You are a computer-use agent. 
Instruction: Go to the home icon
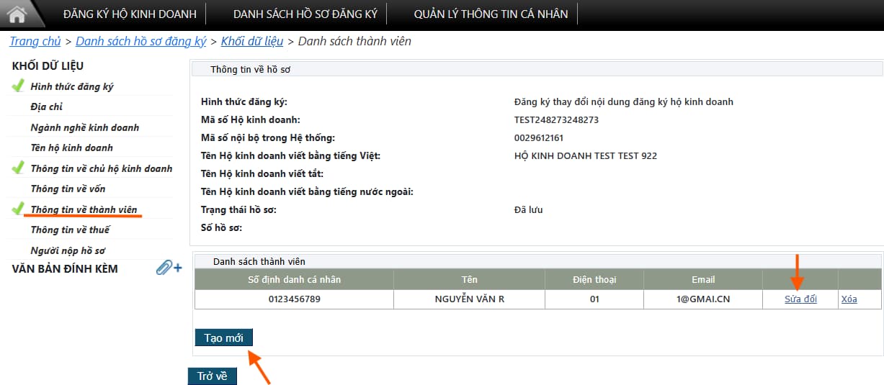point(17,14)
